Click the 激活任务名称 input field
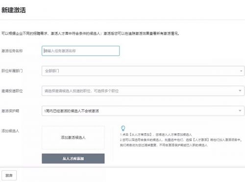Screen dimensions: 245x182 tap(81, 51)
